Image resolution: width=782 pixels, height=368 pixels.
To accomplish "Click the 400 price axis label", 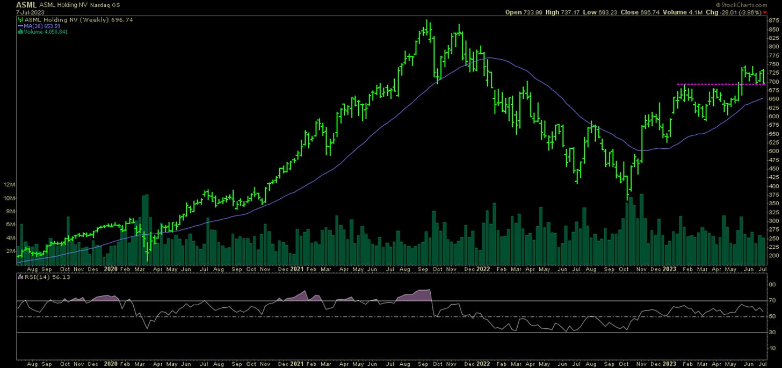I will click(774, 186).
